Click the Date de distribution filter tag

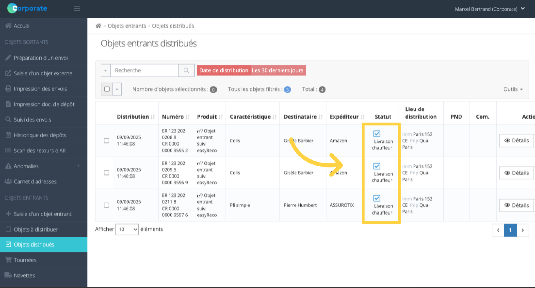pos(224,70)
